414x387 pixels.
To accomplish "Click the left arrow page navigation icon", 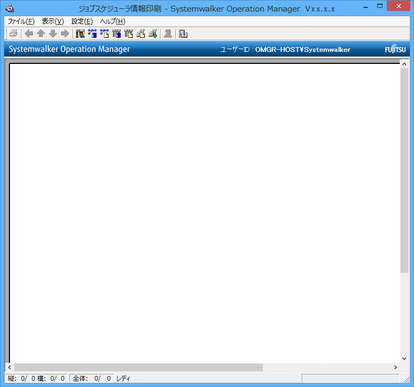I will coord(29,34).
